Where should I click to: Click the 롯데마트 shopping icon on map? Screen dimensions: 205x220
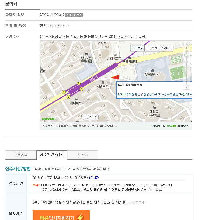[x=76, y=99]
